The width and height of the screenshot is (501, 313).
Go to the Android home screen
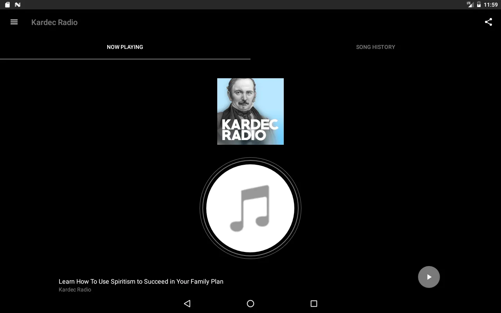click(x=250, y=304)
